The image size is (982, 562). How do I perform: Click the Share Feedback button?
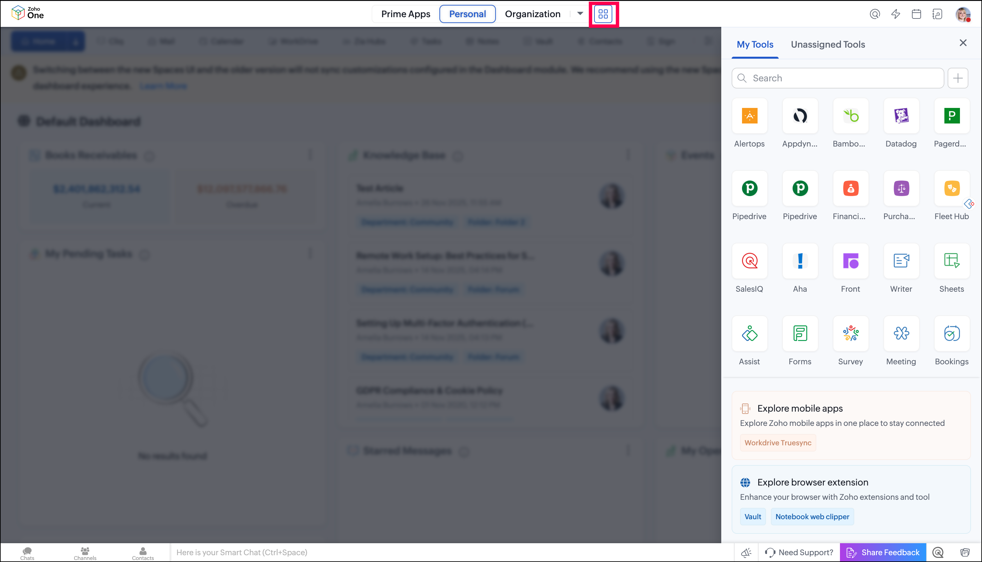[883, 552]
